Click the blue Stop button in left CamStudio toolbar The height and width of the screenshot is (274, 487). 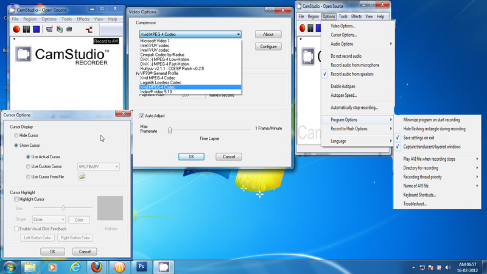(37, 29)
